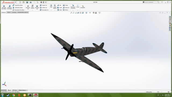Click Apply Scene icon
Viewport: 172px width, 97px height.
96,13
